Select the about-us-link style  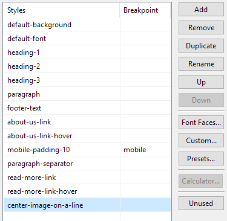click(x=87, y=122)
